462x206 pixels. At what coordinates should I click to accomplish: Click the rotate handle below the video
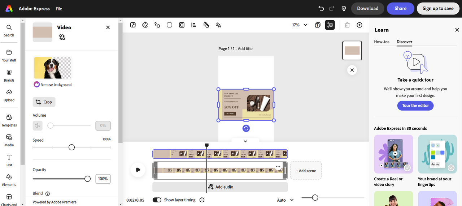tap(246, 128)
